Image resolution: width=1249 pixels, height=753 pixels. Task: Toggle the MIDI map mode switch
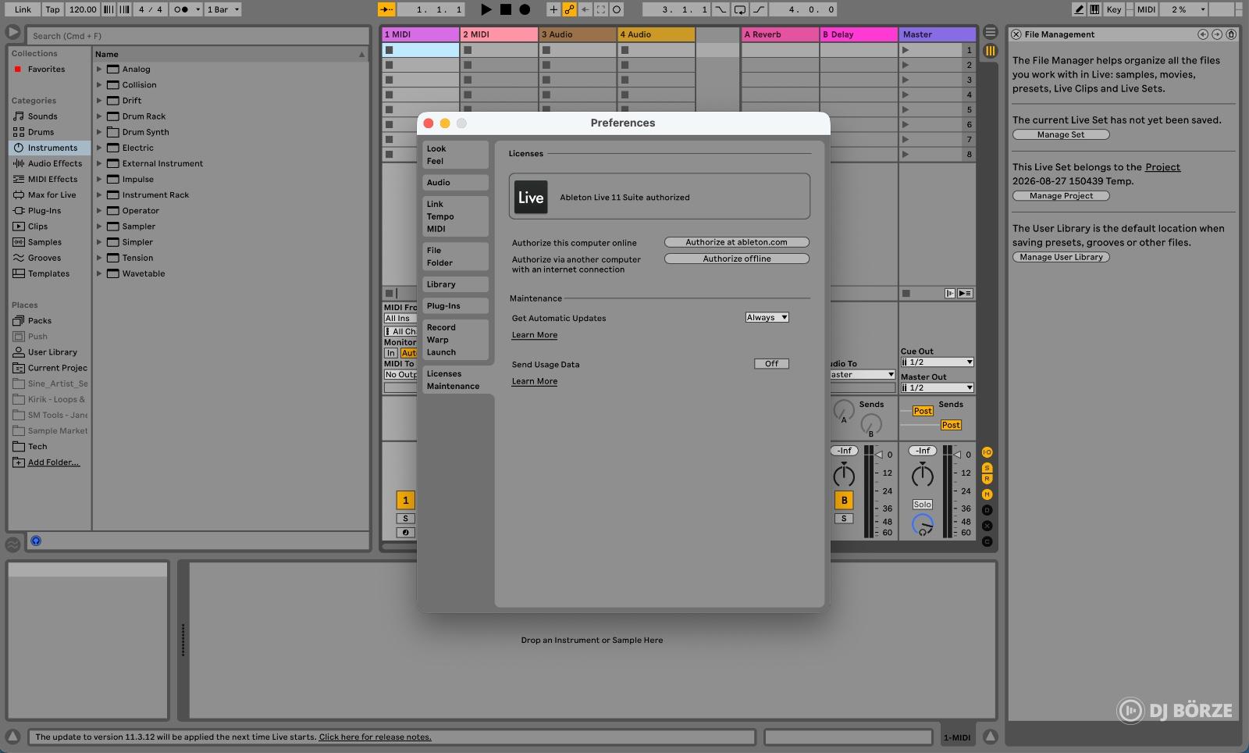coord(1146,9)
